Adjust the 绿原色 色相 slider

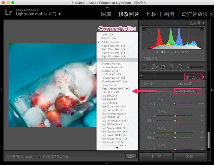[175, 133]
